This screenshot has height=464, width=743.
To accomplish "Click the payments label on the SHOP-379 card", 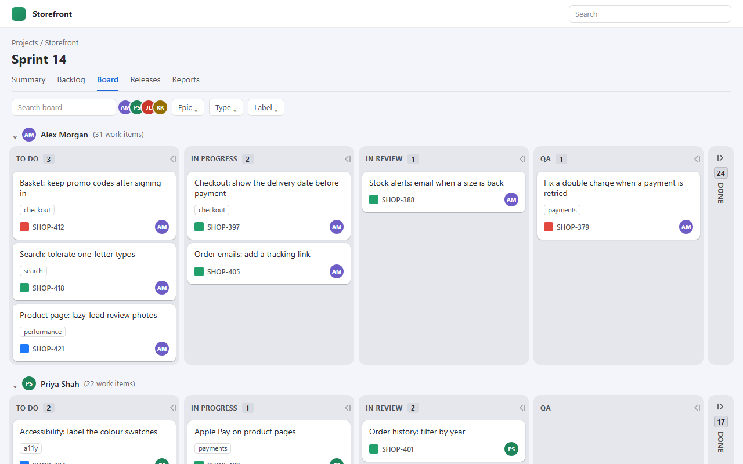I will point(562,210).
